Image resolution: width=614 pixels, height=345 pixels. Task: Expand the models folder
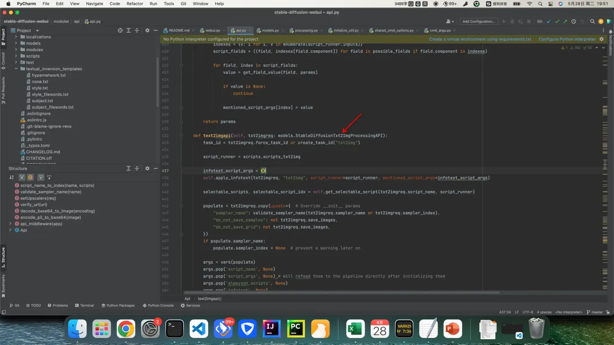16,43
